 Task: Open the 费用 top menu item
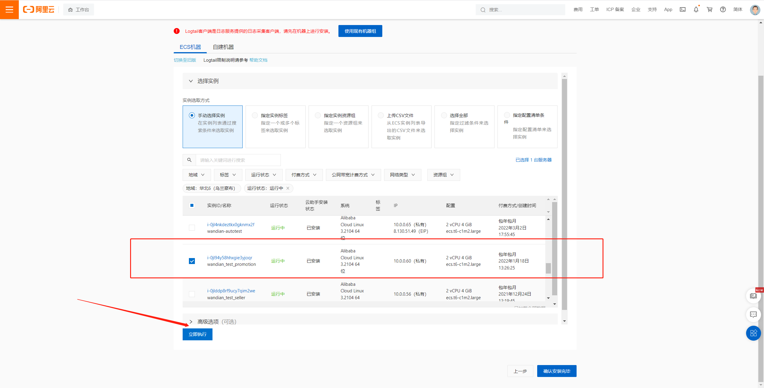click(578, 10)
